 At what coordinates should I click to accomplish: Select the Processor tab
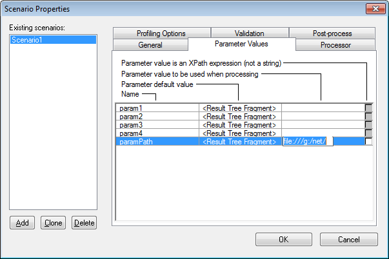click(x=335, y=45)
